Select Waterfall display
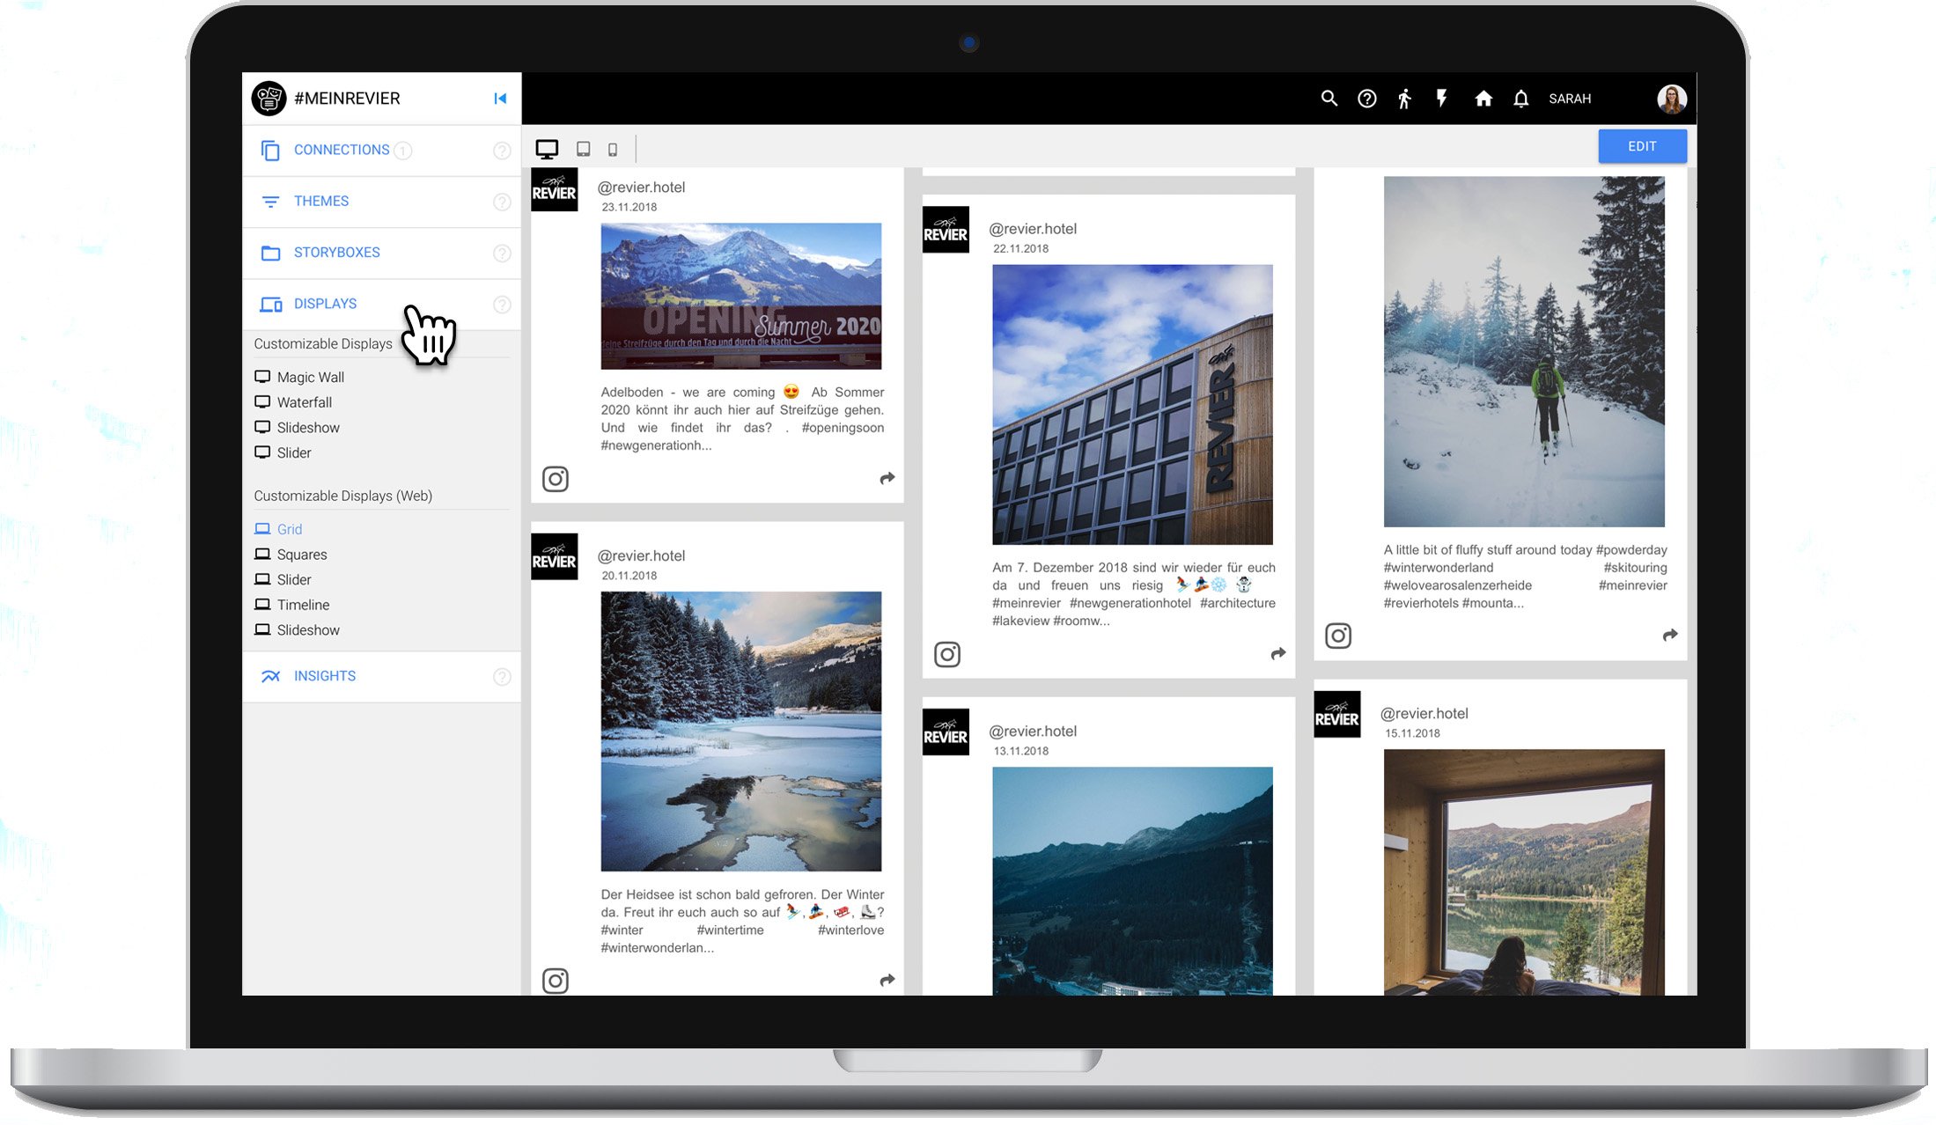Screen dimensions: 1936x1125 coord(293,402)
